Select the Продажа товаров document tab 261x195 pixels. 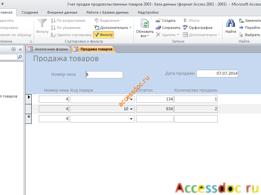(x=93, y=49)
